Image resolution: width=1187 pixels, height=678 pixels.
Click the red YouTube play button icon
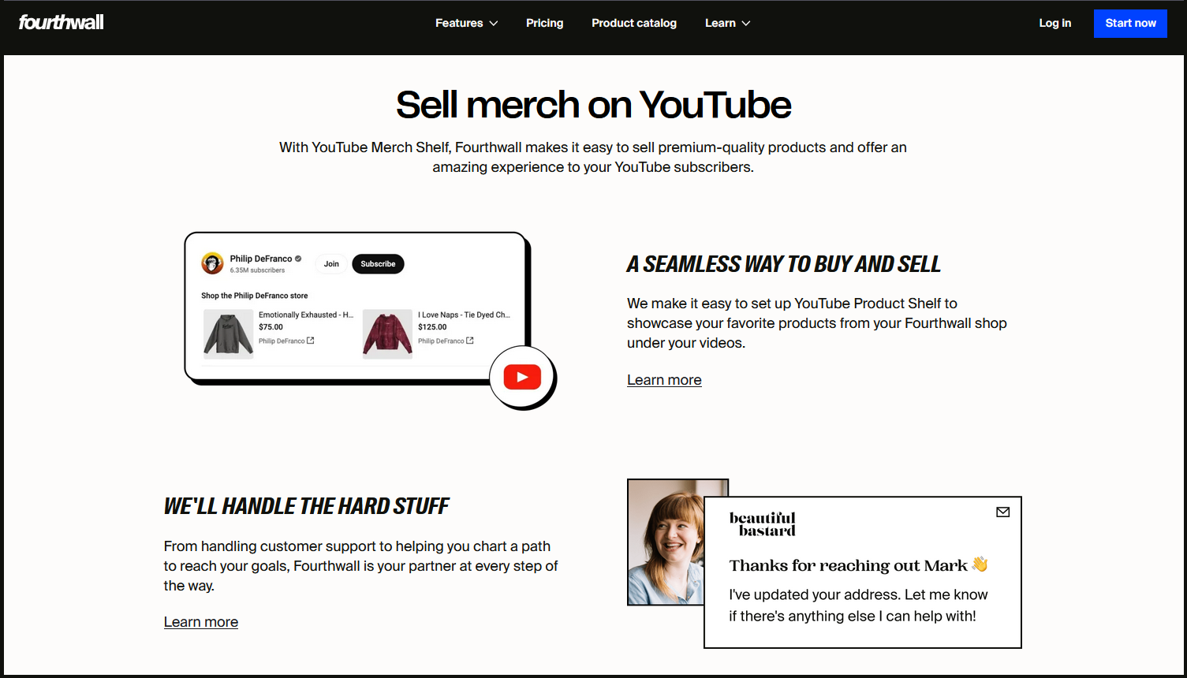coord(521,377)
